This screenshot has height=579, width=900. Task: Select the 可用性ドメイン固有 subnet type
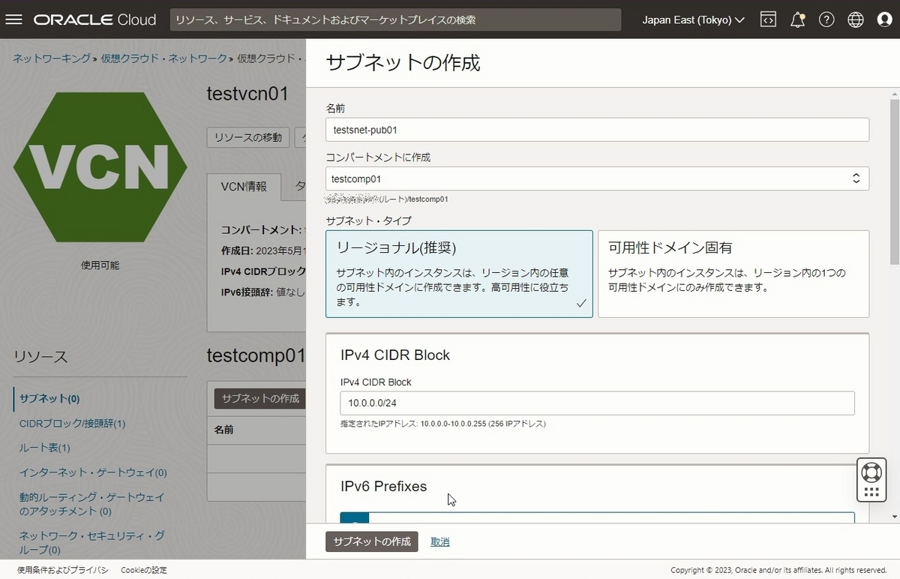pos(733,274)
